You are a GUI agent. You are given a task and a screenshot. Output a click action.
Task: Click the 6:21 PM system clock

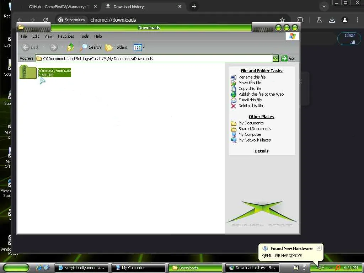tap(351, 268)
